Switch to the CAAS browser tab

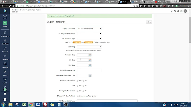point(66,2)
